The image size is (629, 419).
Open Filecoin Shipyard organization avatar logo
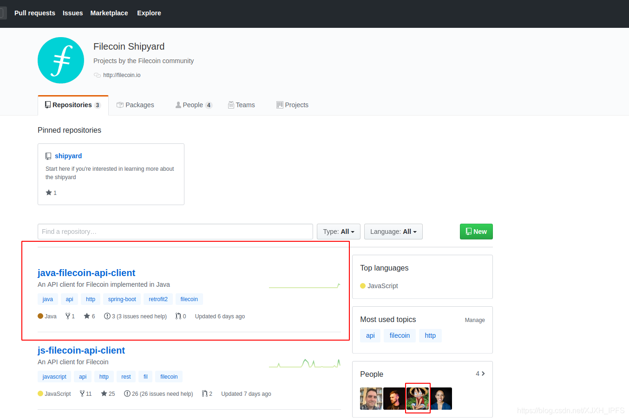61,60
